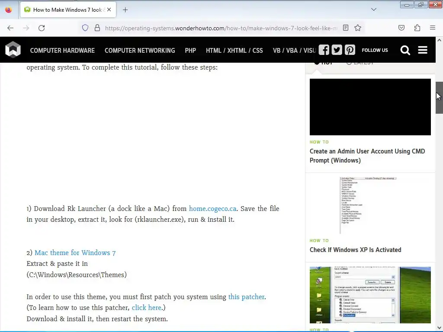The height and width of the screenshot is (332, 443).
Task: Open Firefox application menu
Action: coord(433,28)
